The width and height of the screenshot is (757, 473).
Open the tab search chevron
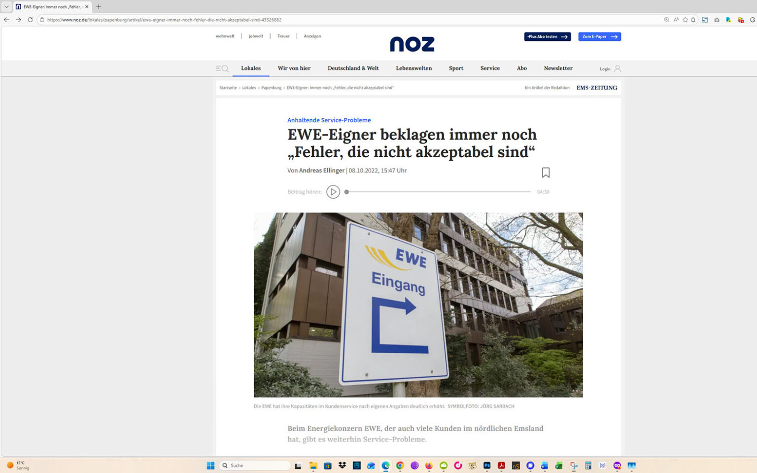coord(5,7)
